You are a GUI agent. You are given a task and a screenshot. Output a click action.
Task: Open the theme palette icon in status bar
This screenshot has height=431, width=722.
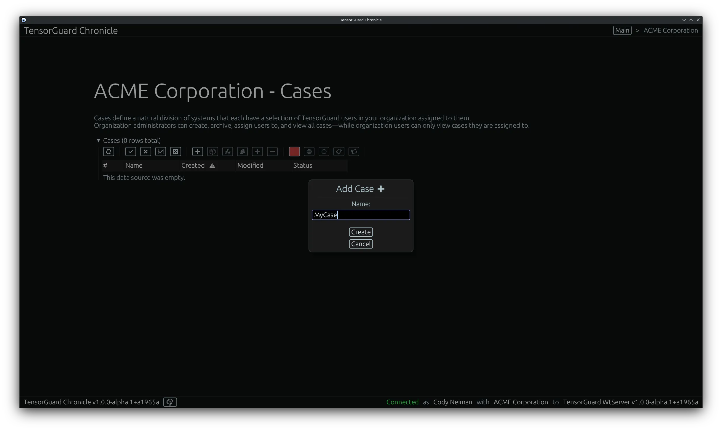tap(170, 402)
